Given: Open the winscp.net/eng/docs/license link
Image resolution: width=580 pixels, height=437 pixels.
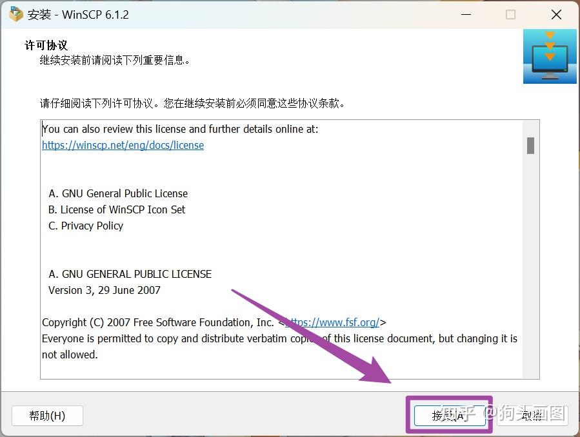Looking at the screenshot, I should (123, 145).
